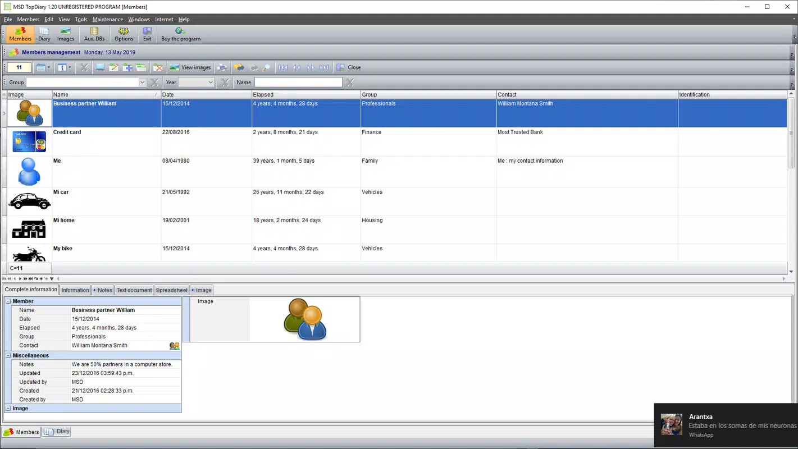This screenshot has height=449, width=798.
Task: Click the edit record pencil icon
Action: [113, 67]
